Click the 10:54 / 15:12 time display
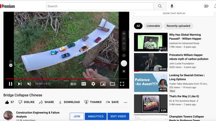The width and height of the screenshot is (216, 121). [x=43, y=84]
